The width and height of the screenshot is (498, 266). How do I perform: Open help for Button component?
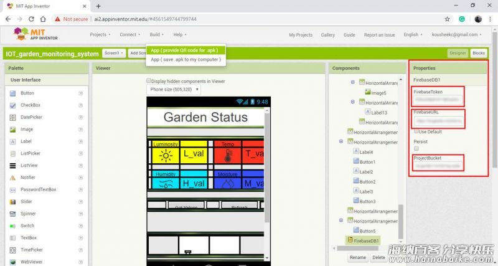[81, 93]
